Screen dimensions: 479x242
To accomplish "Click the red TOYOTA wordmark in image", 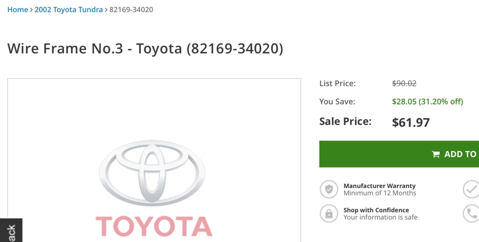I will tap(154, 226).
